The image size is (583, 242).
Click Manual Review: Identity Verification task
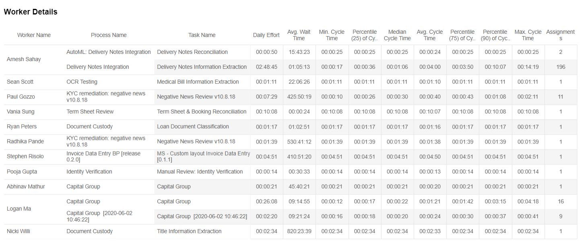[200, 172]
